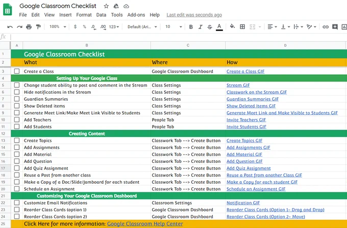Click the merge cells icon
The width and height of the screenshot is (347, 228).
point(252,27)
